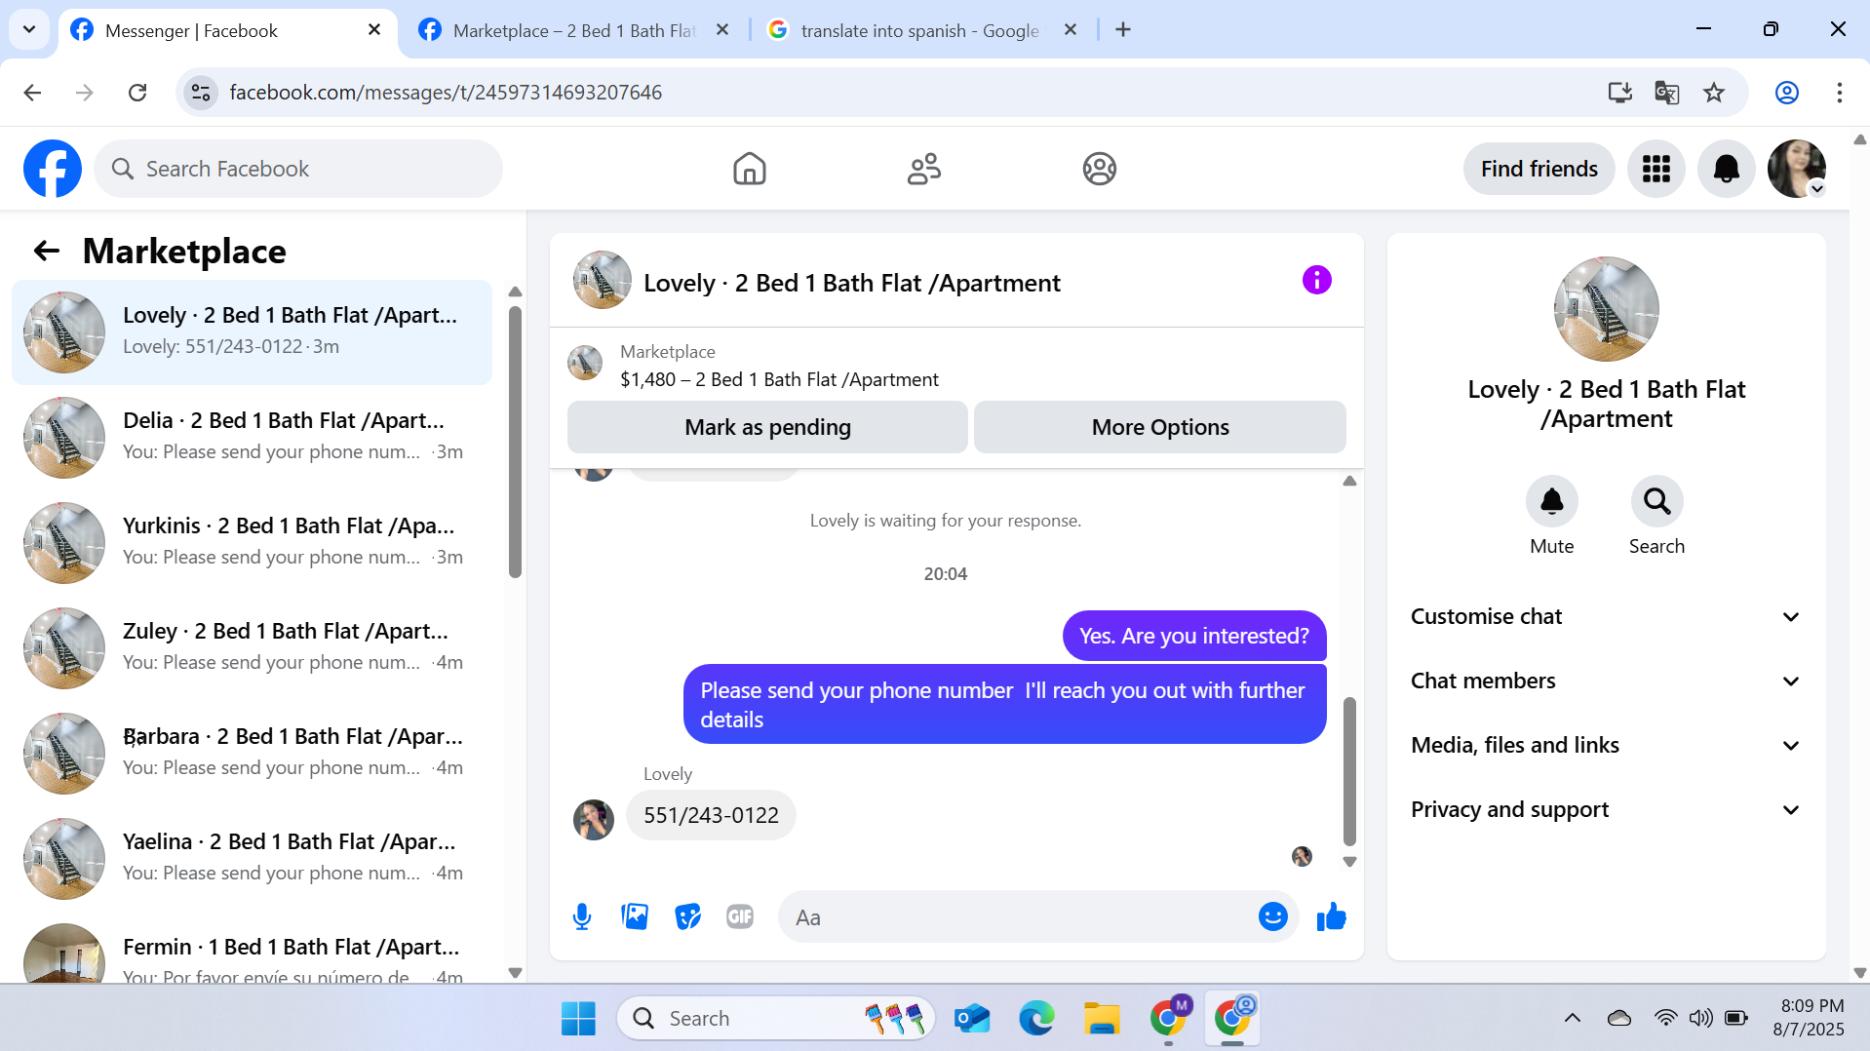This screenshot has height=1051, width=1870.
Task: Click the install app icon in address bar
Action: click(x=1619, y=93)
